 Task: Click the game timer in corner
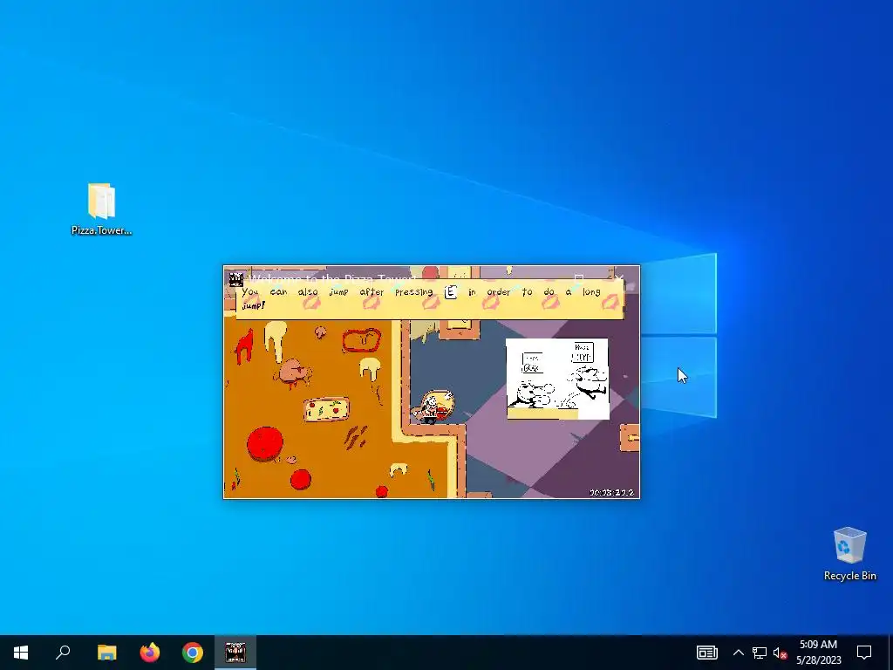611,492
